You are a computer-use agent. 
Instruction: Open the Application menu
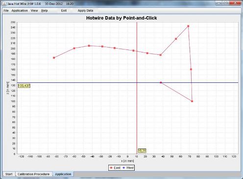(20, 11)
